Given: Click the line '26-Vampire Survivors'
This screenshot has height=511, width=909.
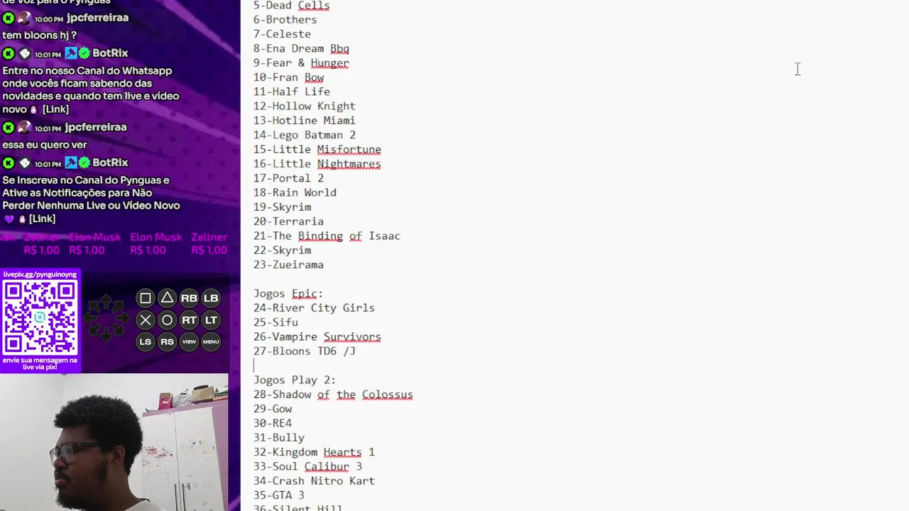Looking at the screenshot, I should [x=317, y=336].
